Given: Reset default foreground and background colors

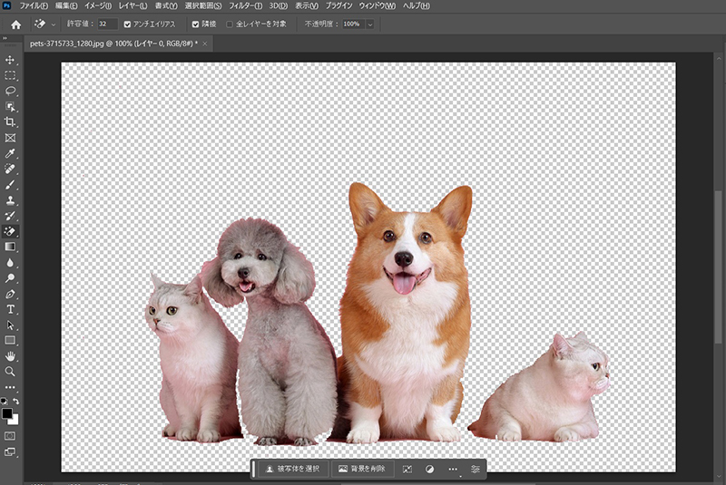Looking at the screenshot, I should [4, 402].
